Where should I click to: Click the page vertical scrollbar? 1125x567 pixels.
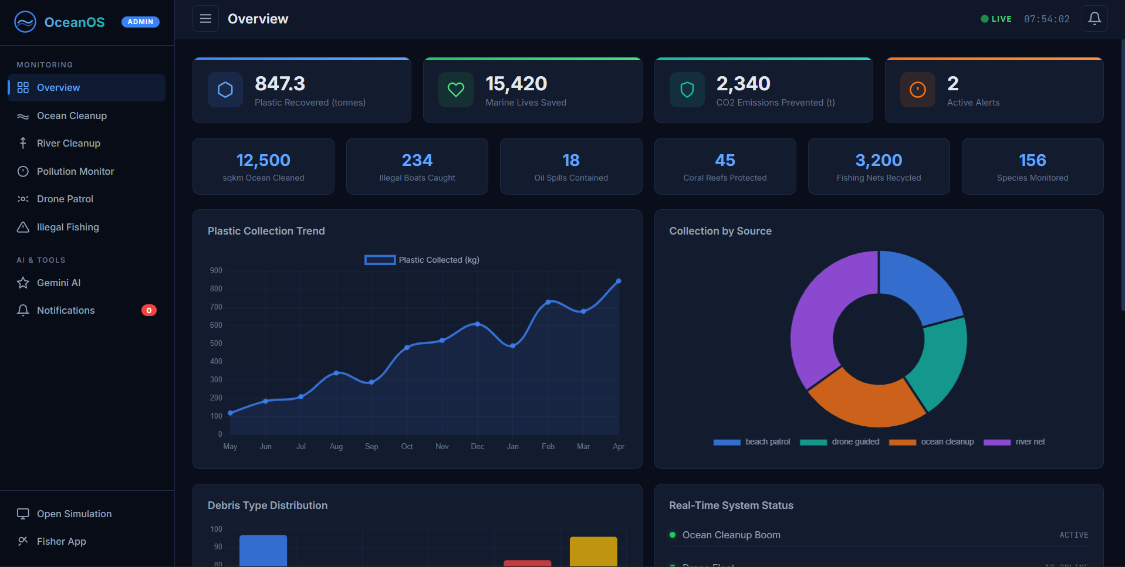pos(1122,176)
